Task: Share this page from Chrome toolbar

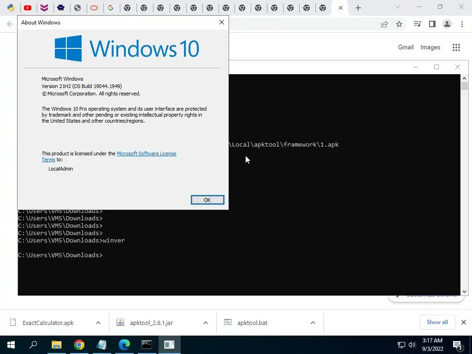Action: pos(384,24)
